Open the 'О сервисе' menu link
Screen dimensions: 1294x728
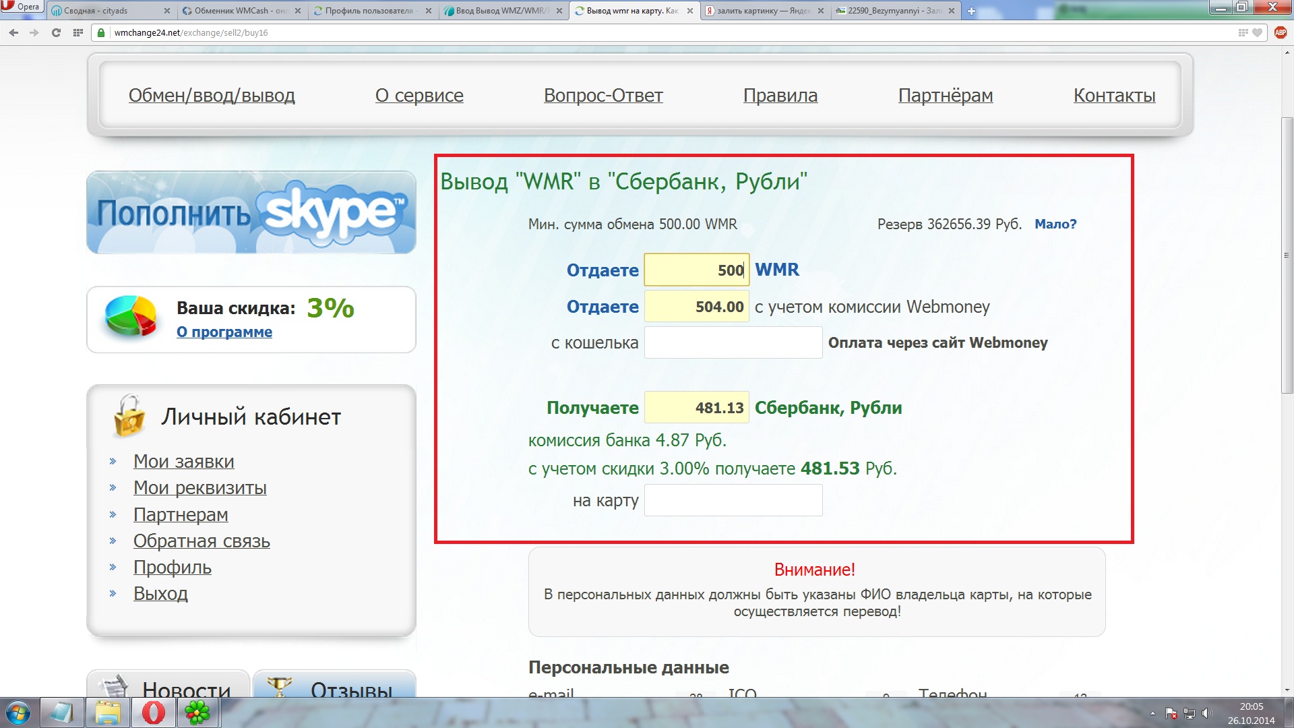coord(419,96)
